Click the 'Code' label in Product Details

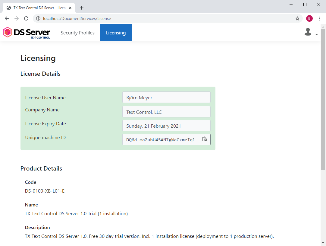coord(30,182)
